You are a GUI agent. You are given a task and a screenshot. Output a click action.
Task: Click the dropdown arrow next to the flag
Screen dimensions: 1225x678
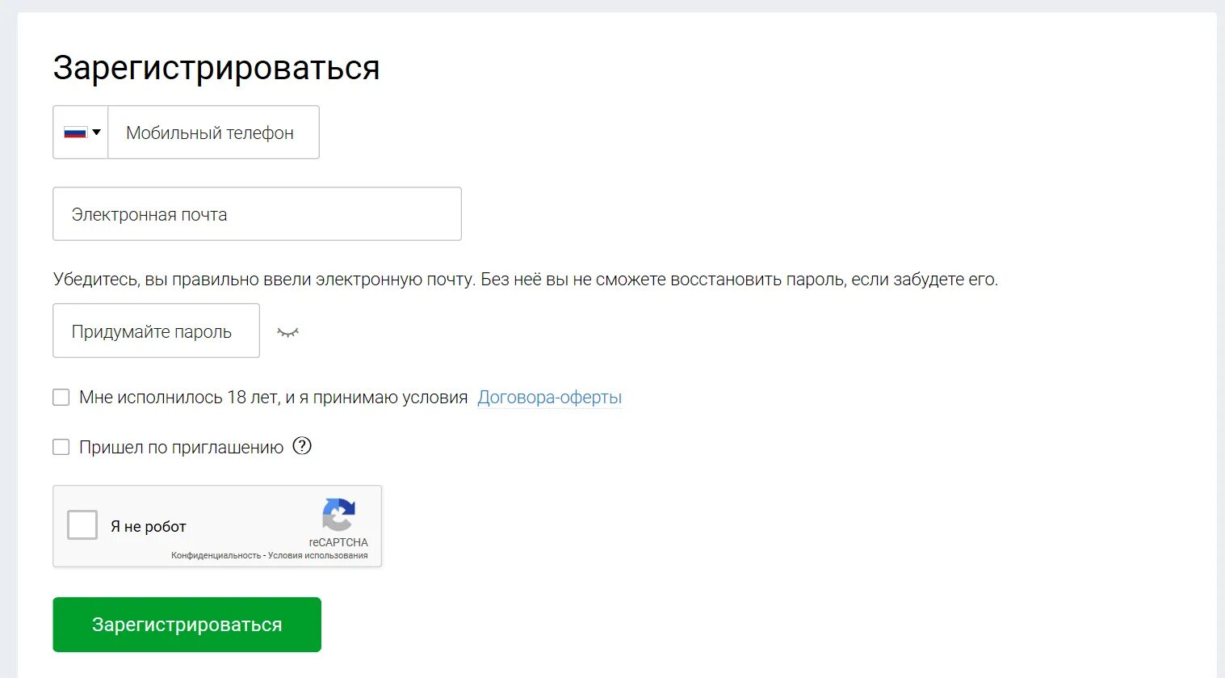point(96,132)
